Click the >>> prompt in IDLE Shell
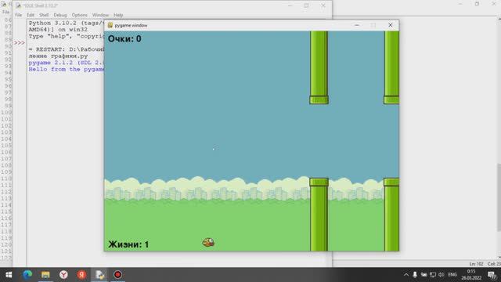Viewport: 501px width, 282px height. tap(19, 43)
